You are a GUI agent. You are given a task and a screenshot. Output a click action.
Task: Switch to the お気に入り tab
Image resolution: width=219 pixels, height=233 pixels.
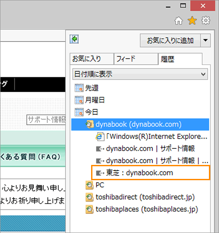pyautogui.click(x=92, y=59)
